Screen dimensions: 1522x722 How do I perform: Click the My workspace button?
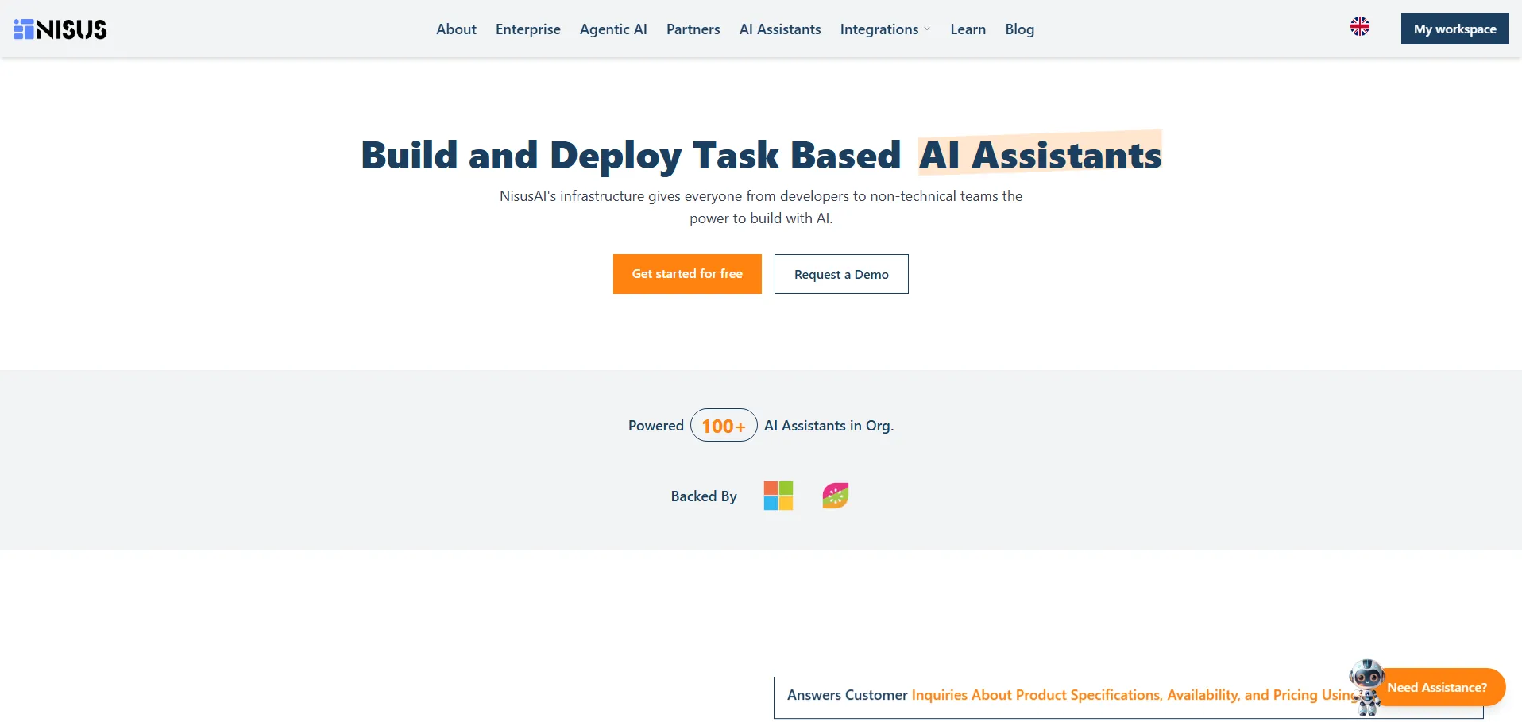[x=1454, y=29]
